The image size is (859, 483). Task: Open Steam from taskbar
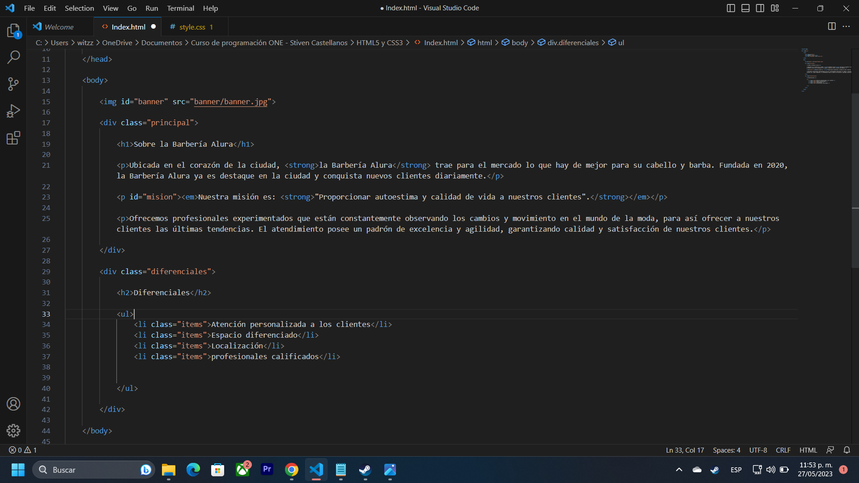coord(365,470)
